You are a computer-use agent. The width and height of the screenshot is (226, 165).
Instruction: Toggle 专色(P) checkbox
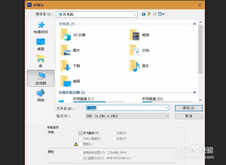point(114,139)
